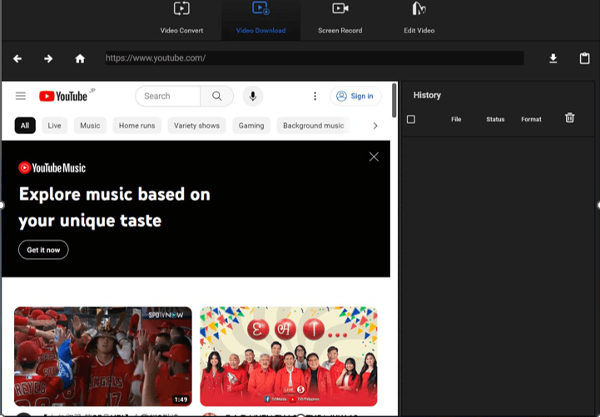600x417 pixels.
Task: Click the home icon
Action: point(80,58)
